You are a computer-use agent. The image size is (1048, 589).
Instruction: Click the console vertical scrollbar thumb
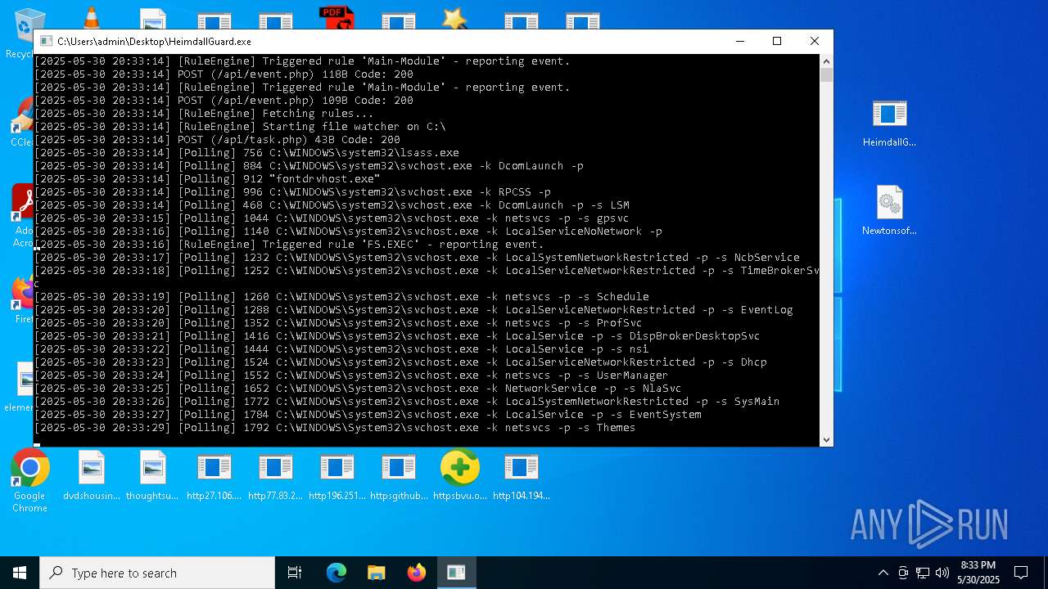[x=826, y=75]
